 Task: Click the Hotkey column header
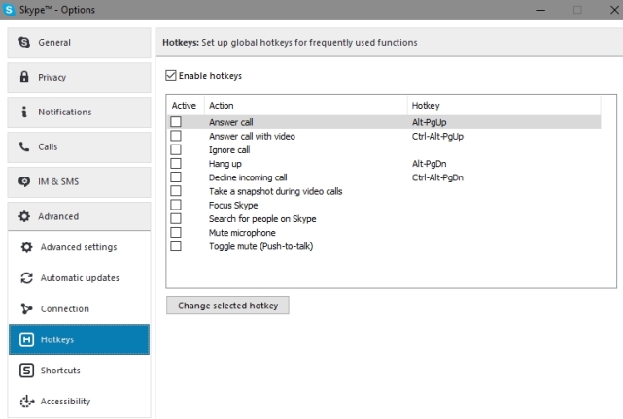tap(503, 106)
